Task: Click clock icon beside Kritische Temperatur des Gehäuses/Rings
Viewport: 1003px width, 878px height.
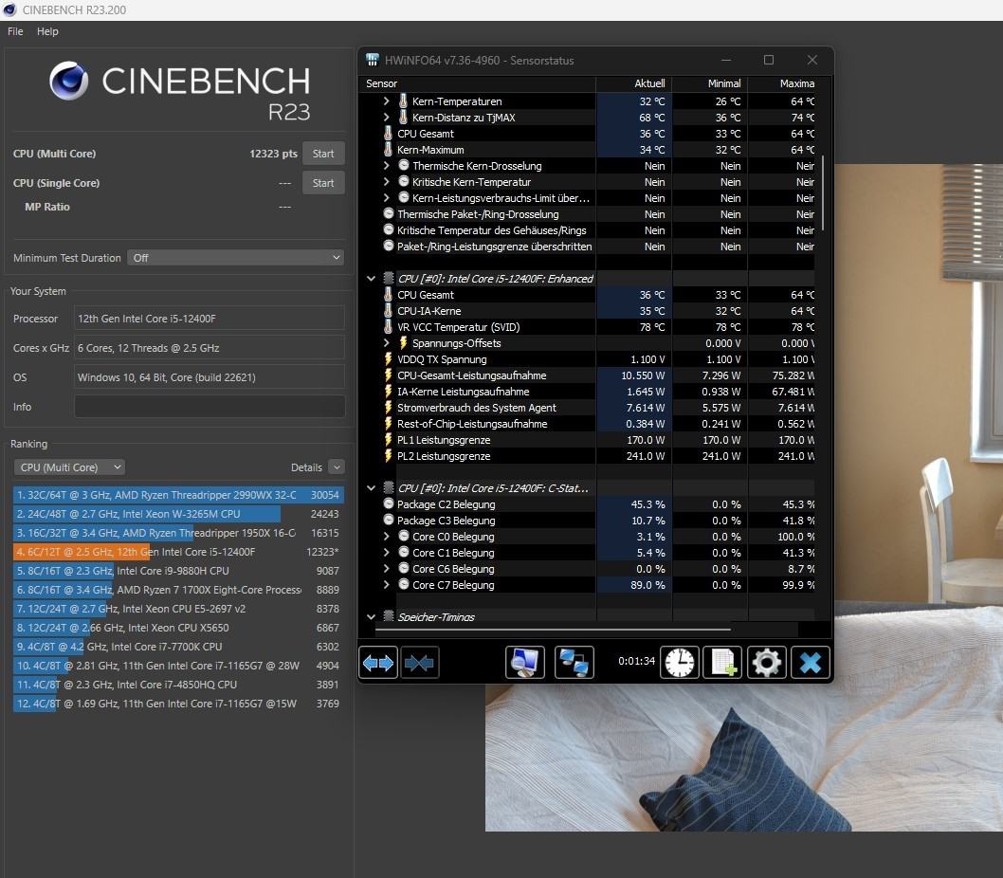Action: point(389,229)
